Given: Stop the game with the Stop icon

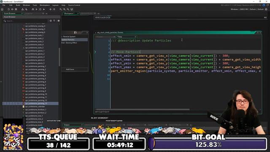Looking at the screenshot, I should coord(40,9).
